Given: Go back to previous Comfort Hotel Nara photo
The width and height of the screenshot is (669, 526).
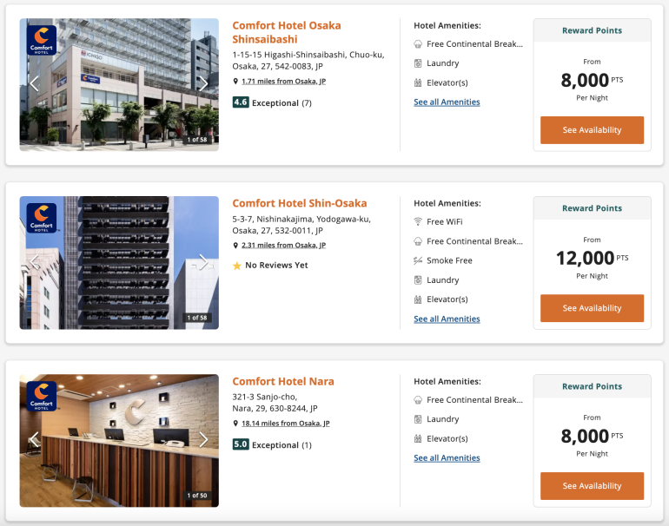Looking at the screenshot, I should (35, 439).
